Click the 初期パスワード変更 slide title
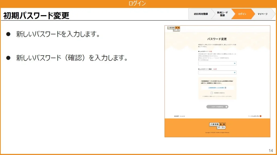This screenshot has width=277, height=155. (36, 16)
